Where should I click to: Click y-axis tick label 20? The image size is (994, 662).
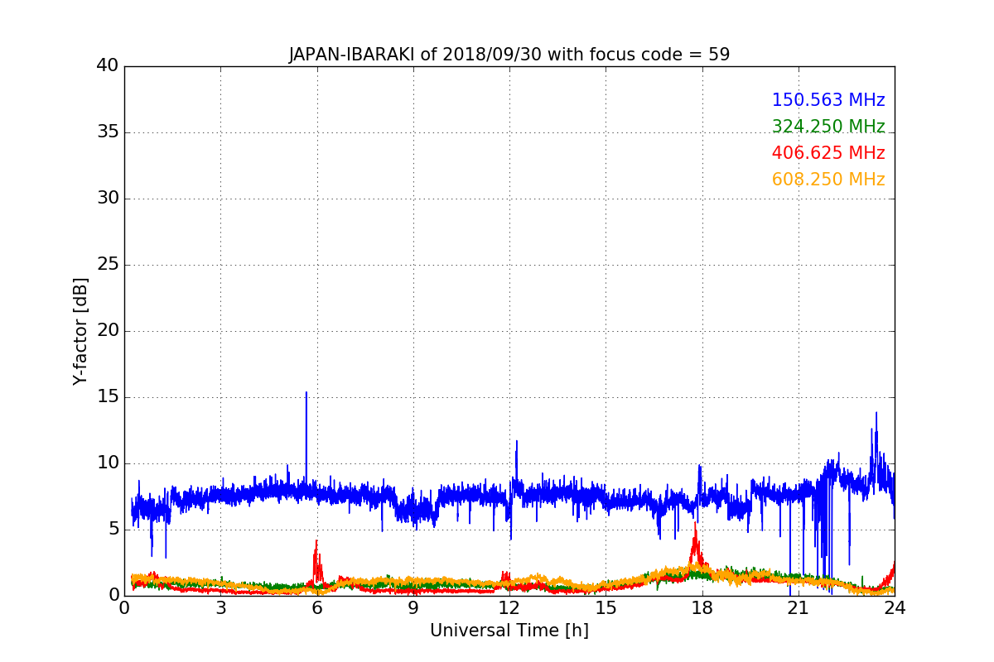click(x=108, y=331)
